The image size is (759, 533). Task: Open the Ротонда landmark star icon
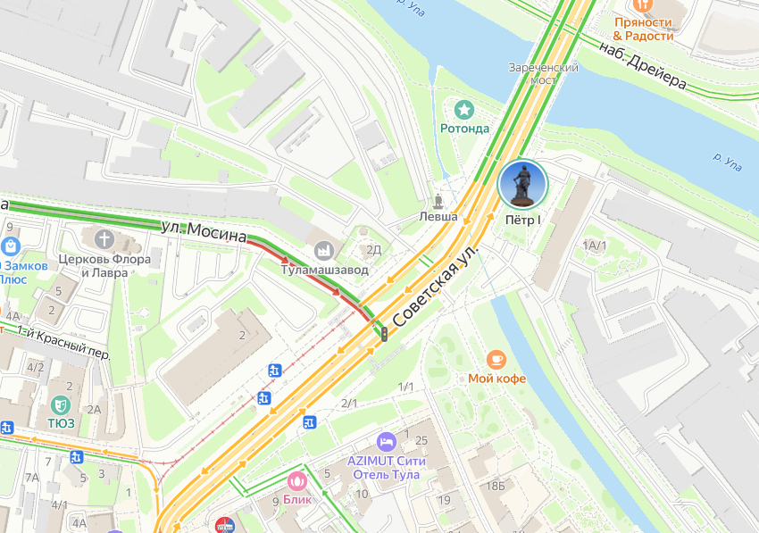464,111
